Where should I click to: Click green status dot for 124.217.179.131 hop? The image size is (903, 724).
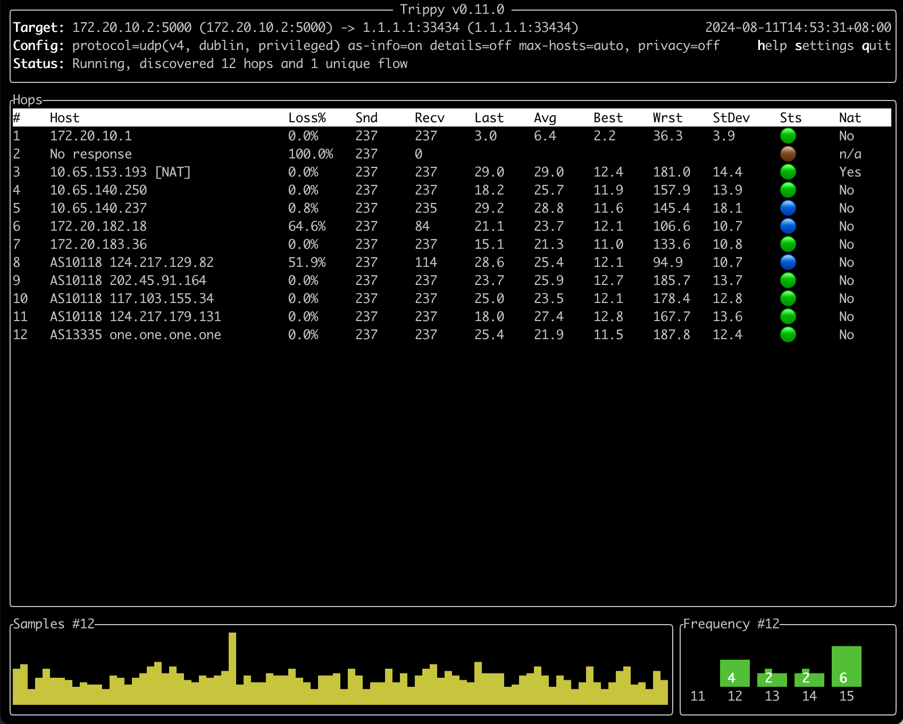click(x=788, y=317)
